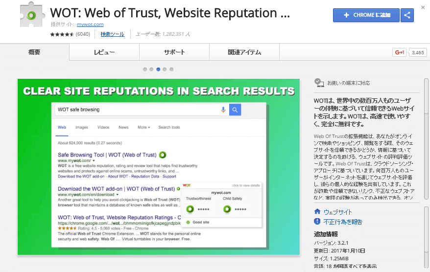Image resolution: width=430 pixels, height=272 pixels.
Task: Open the 不正行為を報告 link
Action: tap(343, 222)
